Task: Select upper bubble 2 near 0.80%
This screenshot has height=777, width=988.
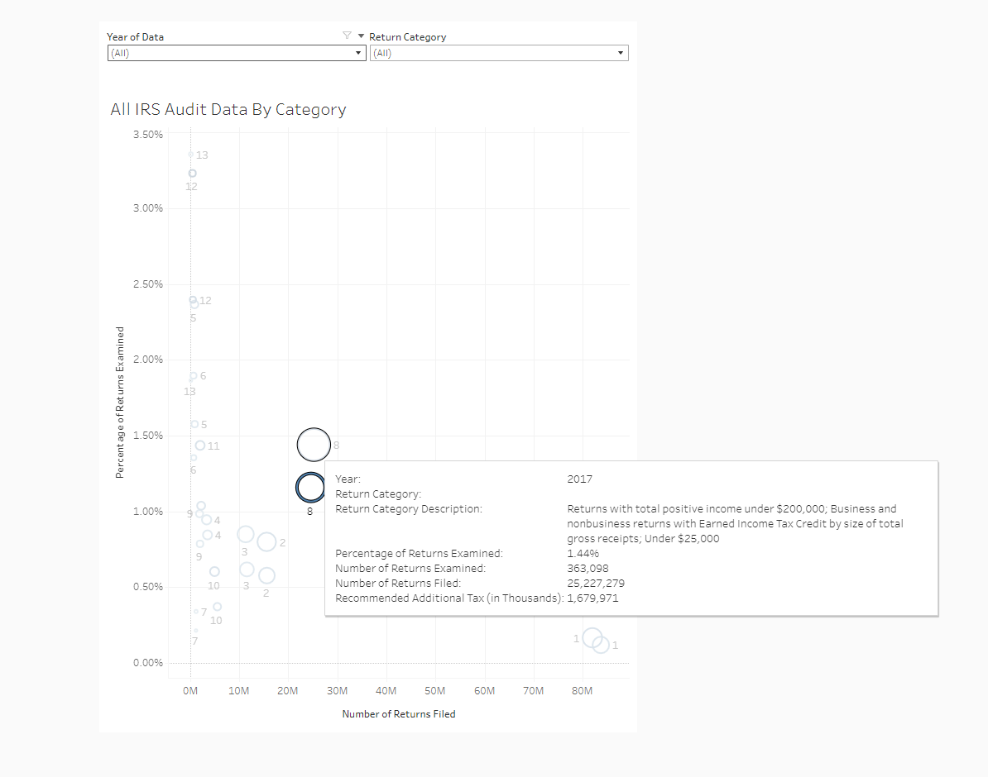Action: tap(266, 541)
